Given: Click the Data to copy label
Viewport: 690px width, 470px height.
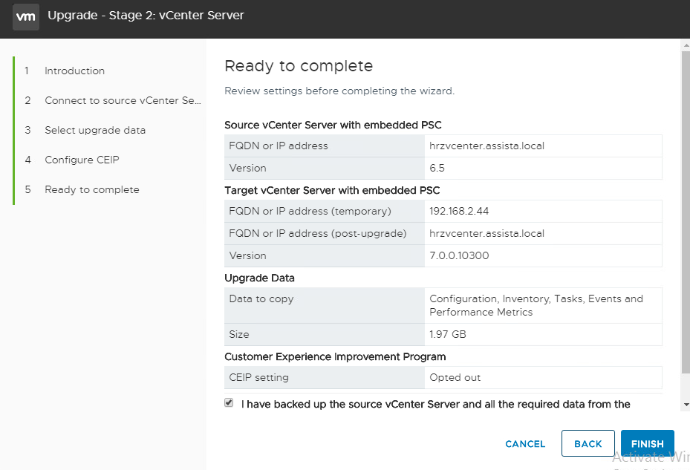Looking at the screenshot, I should 261,298.
